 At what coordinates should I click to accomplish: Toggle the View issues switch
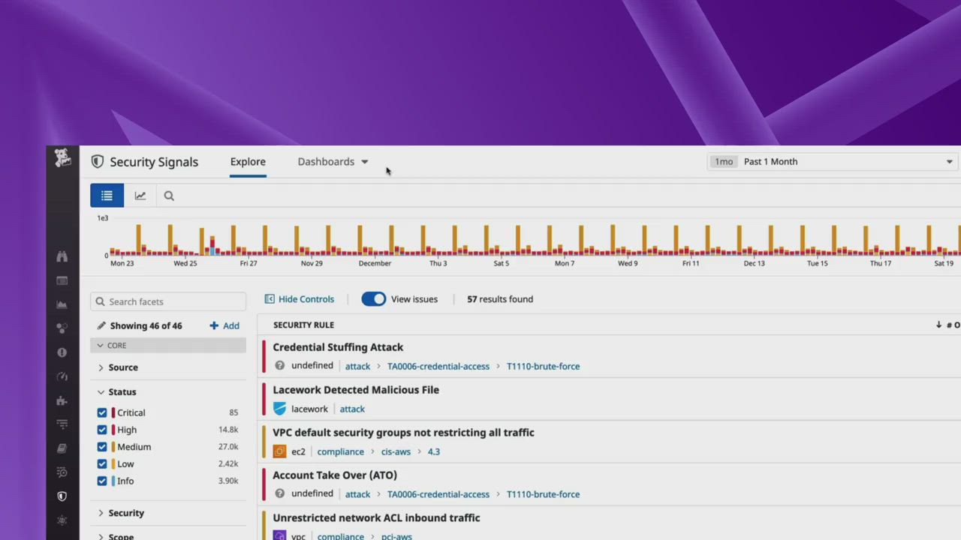pyautogui.click(x=373, y=298)
